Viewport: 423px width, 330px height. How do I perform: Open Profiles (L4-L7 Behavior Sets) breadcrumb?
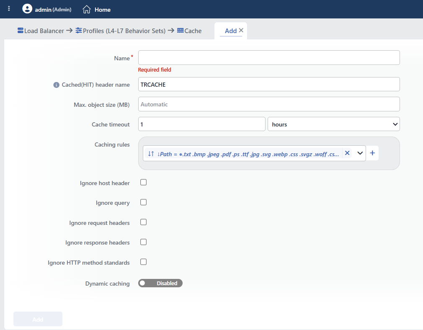[x=121, y=31]
